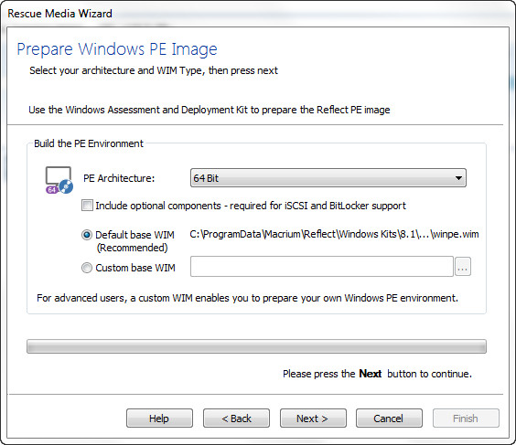Viewport: 516px width, 445px height.
Task: Enable Include optional components checkbox
Action: pos(87,206)
